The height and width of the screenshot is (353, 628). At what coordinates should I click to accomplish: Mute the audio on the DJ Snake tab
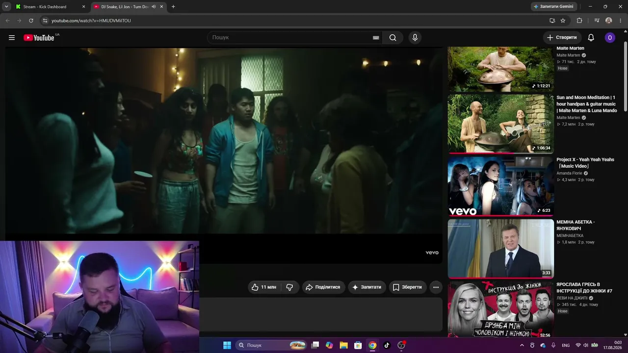[154, 7]
